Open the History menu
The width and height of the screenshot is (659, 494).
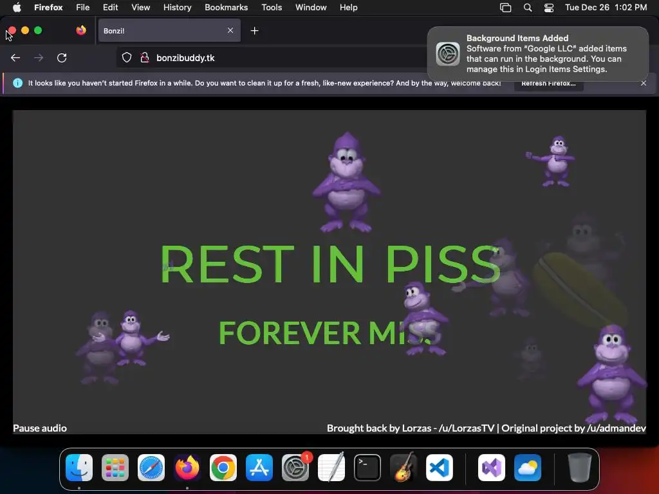tap(177, 7)
